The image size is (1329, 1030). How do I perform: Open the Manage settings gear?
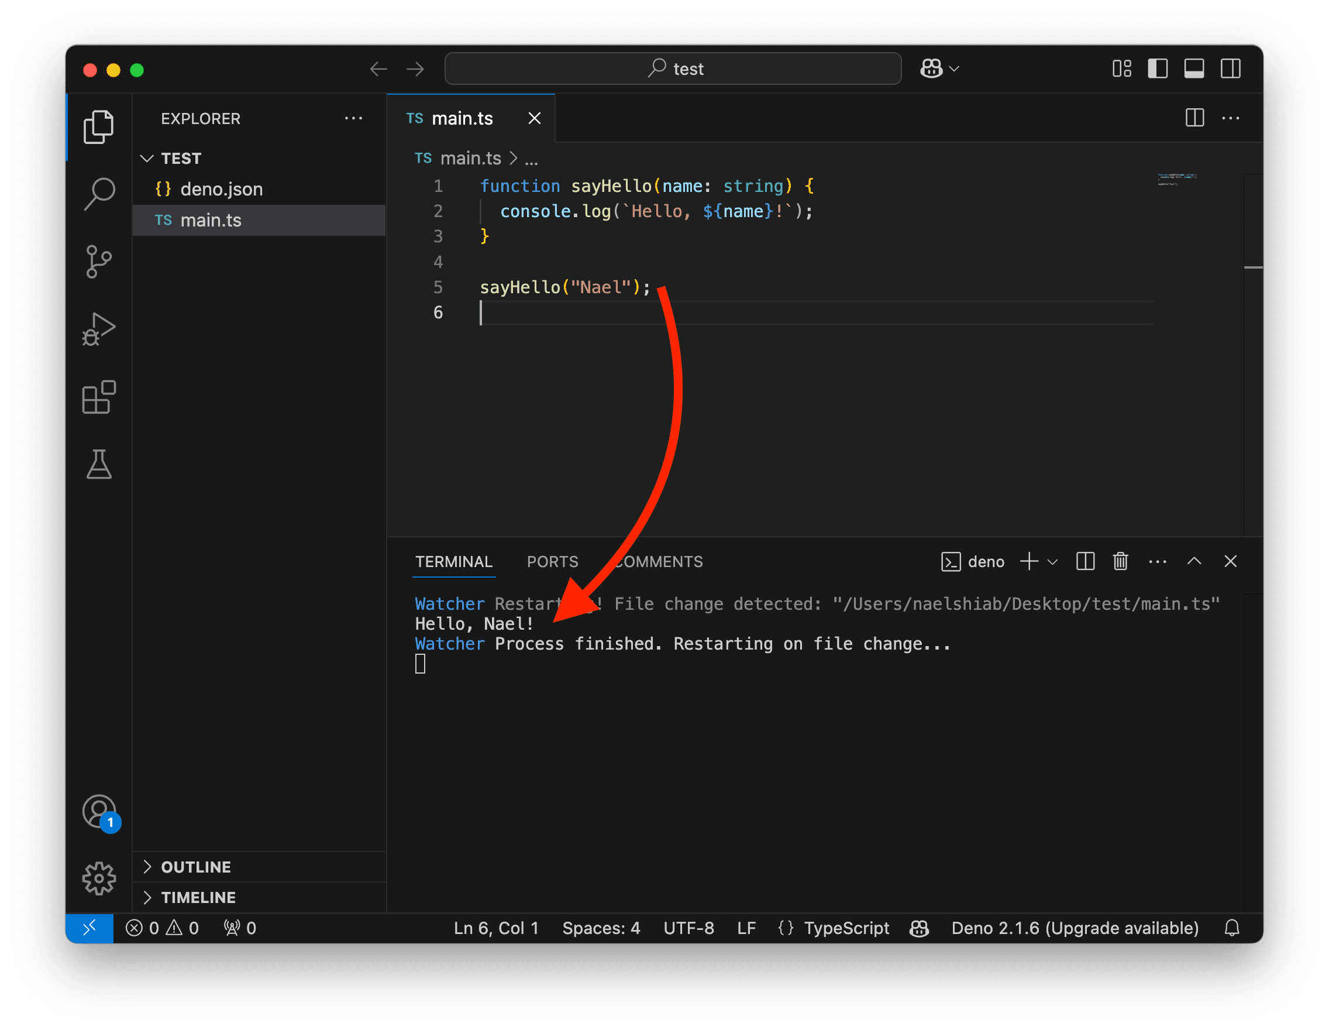[x=99, y=878]
